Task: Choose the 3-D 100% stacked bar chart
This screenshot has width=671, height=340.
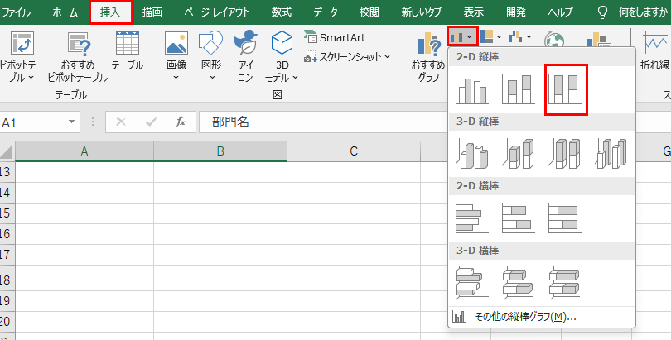Action: tap(566, 281)
